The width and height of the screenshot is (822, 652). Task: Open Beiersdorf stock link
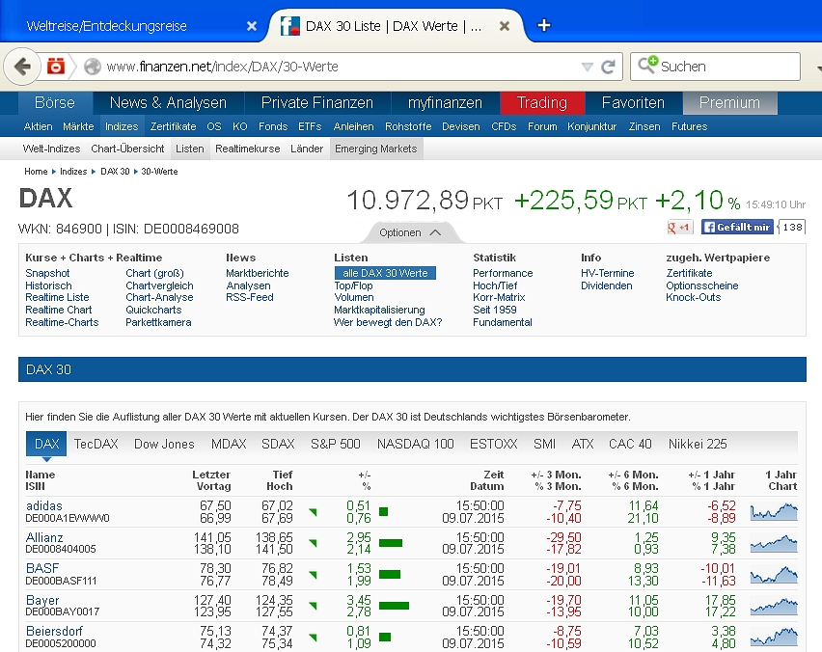coord(55,631)
